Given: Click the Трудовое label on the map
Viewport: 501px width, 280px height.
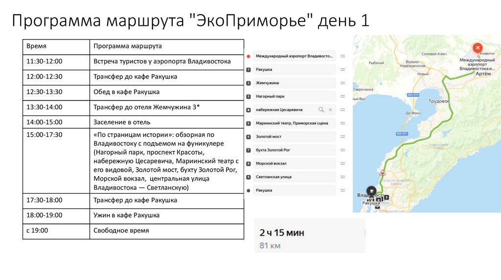Looking at the screenshot, I should pos(439,101).
